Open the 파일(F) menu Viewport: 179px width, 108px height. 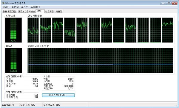(6, 7)
